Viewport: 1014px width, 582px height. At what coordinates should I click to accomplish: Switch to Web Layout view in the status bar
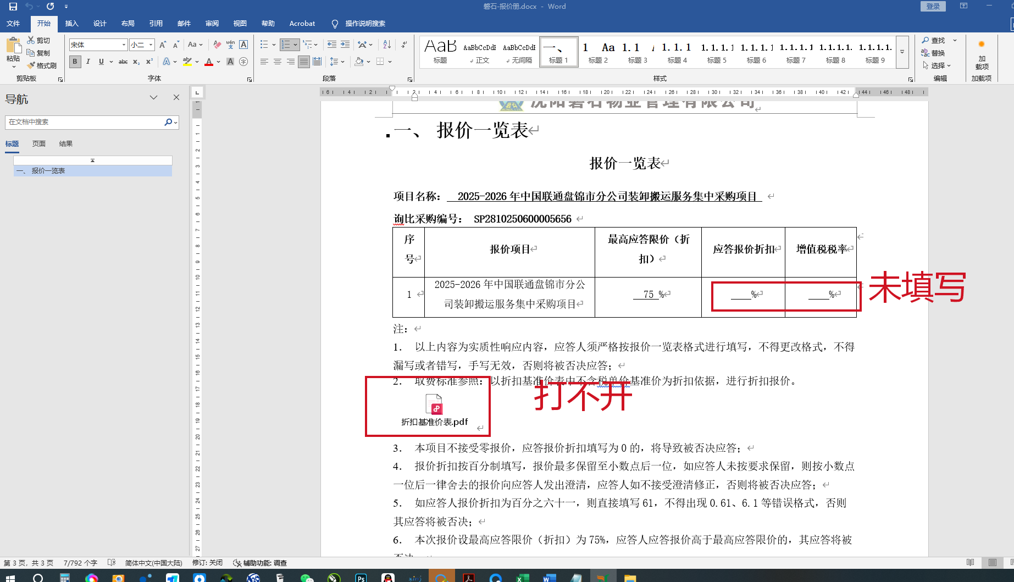point(1011,562)
